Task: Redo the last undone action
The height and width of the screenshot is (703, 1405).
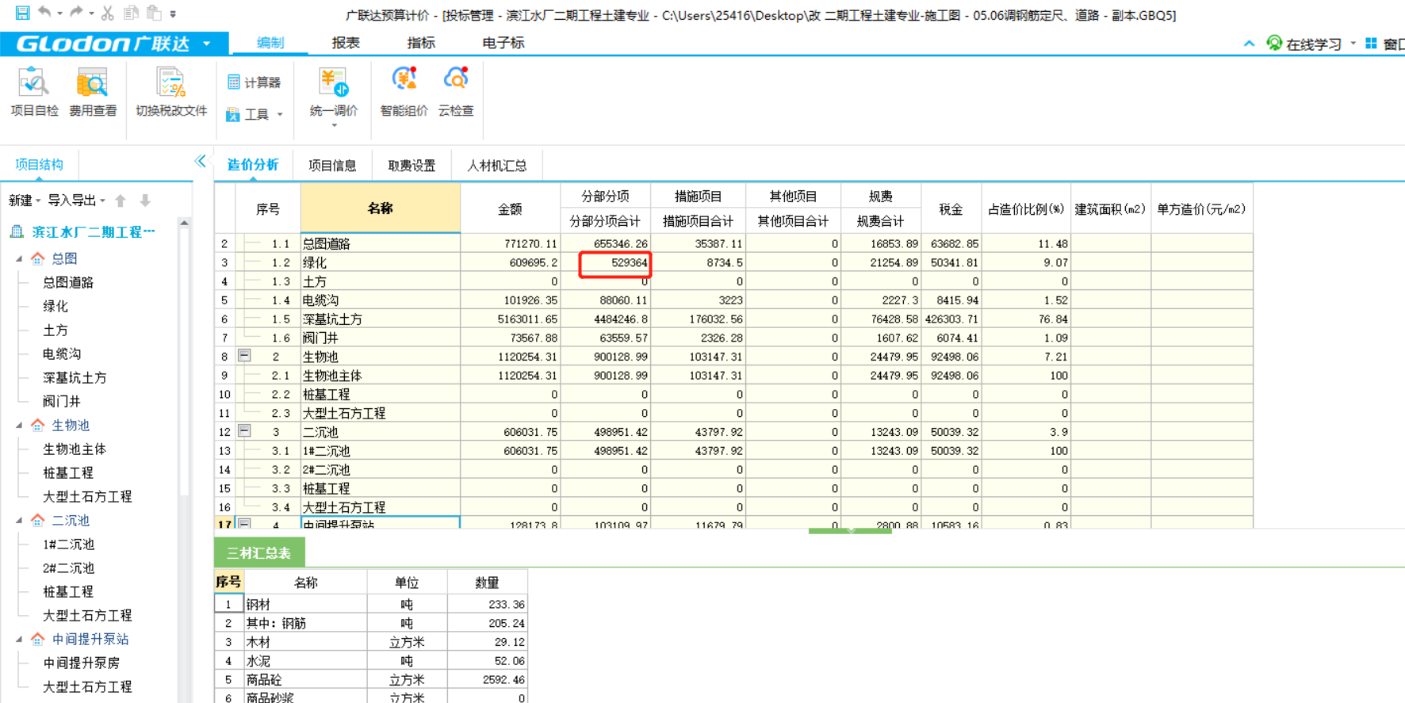Action: coord(76,13)
